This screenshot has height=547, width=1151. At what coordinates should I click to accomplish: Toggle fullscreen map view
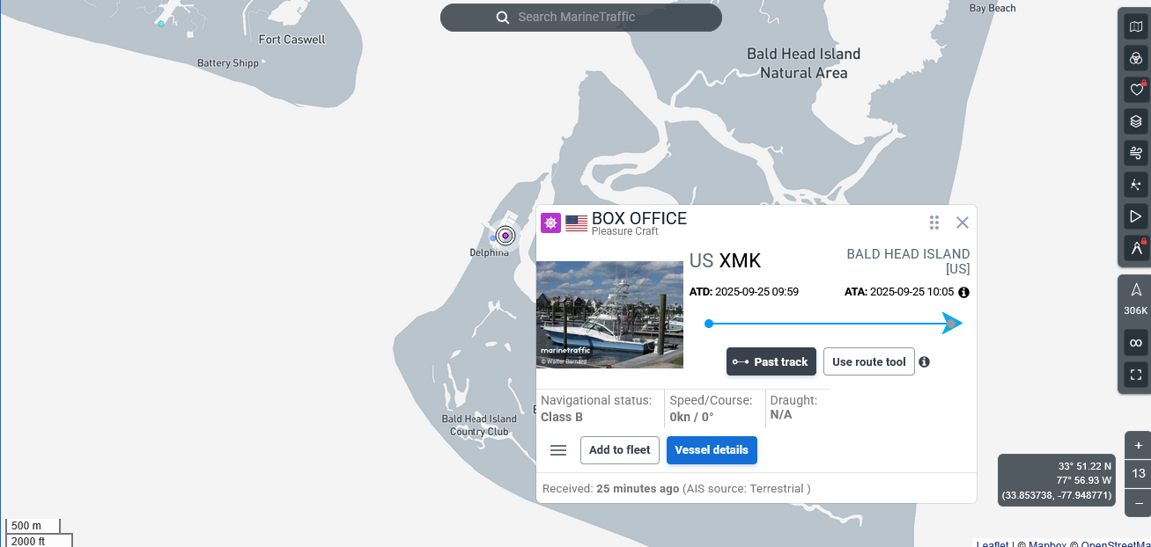click(x=1136, y=376)
